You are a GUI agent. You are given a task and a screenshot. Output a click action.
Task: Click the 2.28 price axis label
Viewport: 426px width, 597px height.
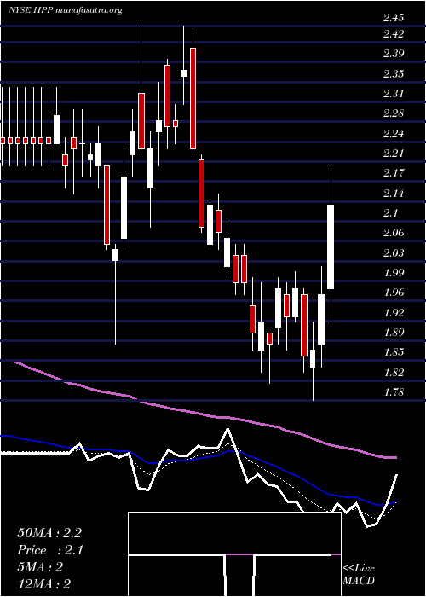coord(394,113)
